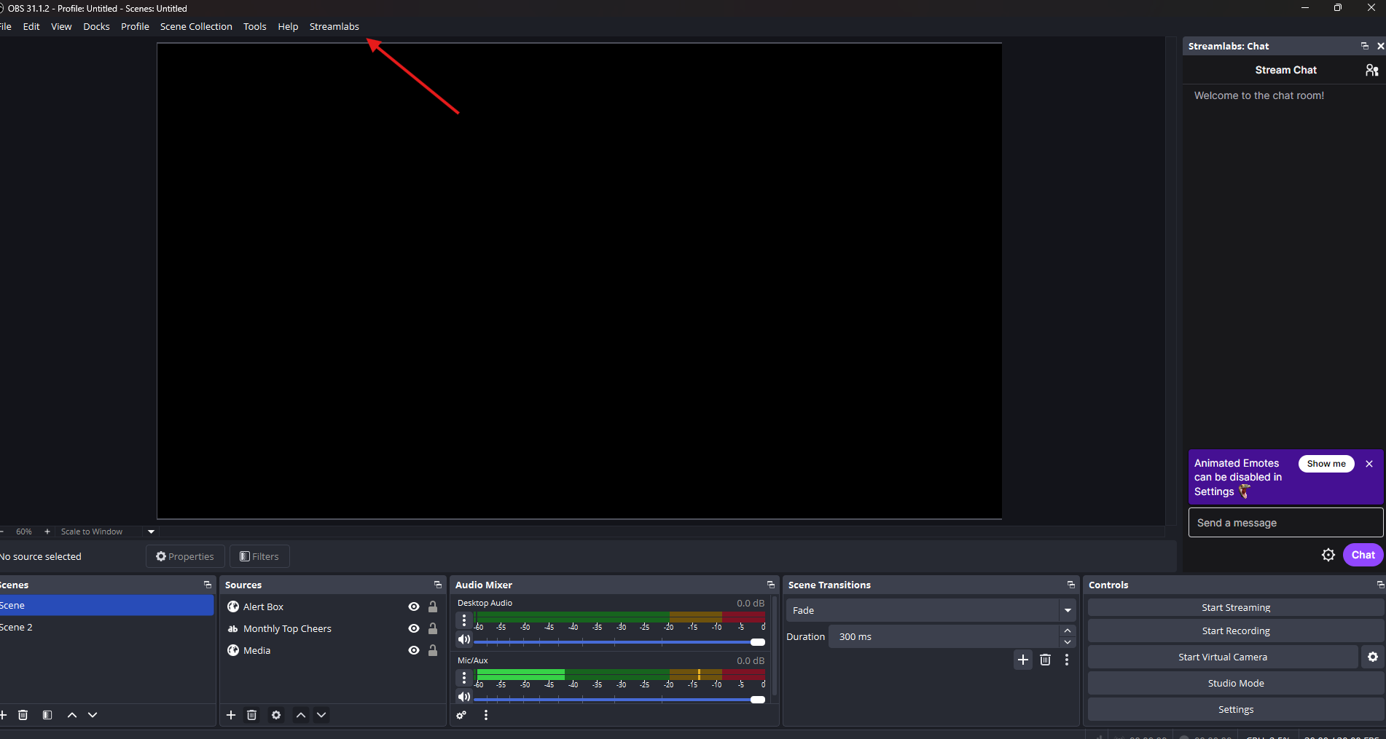Click Show me in the Animated Emotes popup
This screenshot has height=739, width=1386.
pyautogui.click(x=1326, y=463)
